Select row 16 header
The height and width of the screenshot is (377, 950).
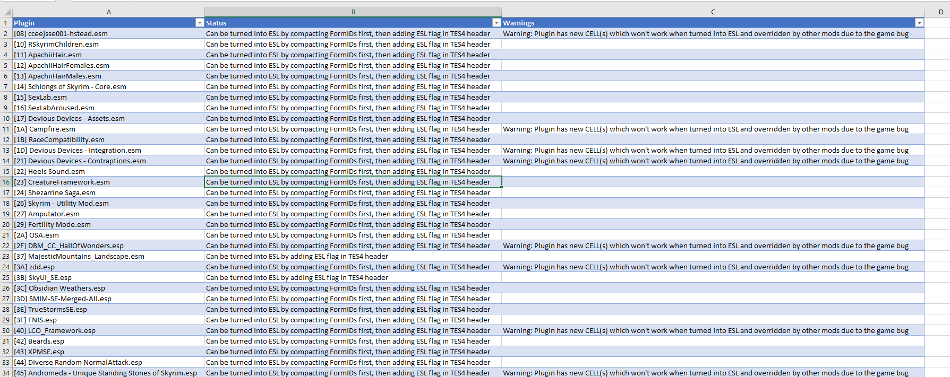[x=6, y=182]
